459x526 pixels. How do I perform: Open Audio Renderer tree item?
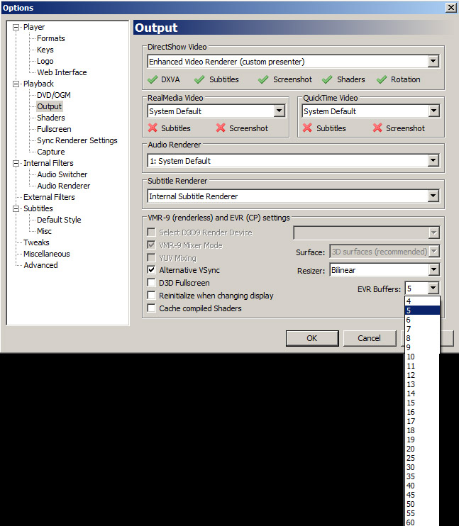tap(63, 186)
